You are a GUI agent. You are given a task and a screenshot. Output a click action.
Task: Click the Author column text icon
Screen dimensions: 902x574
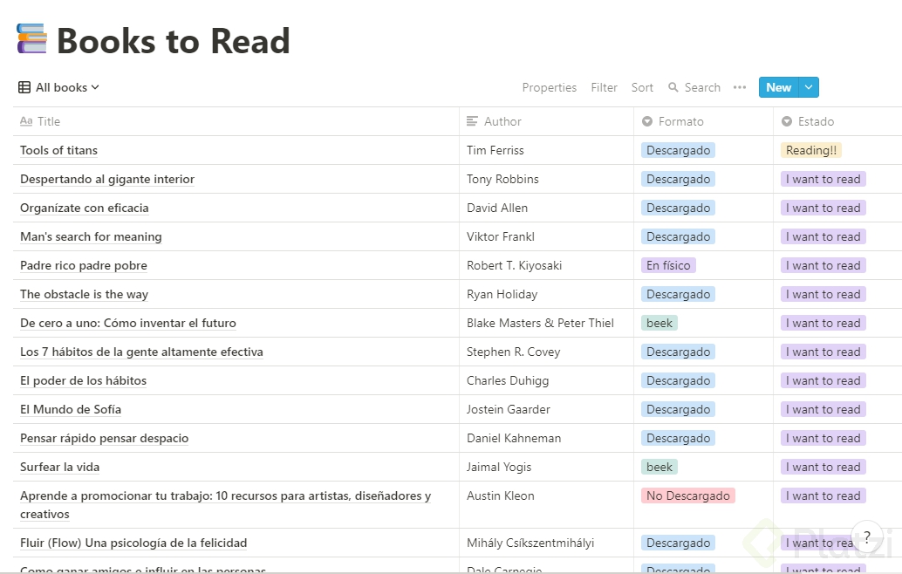473,121
